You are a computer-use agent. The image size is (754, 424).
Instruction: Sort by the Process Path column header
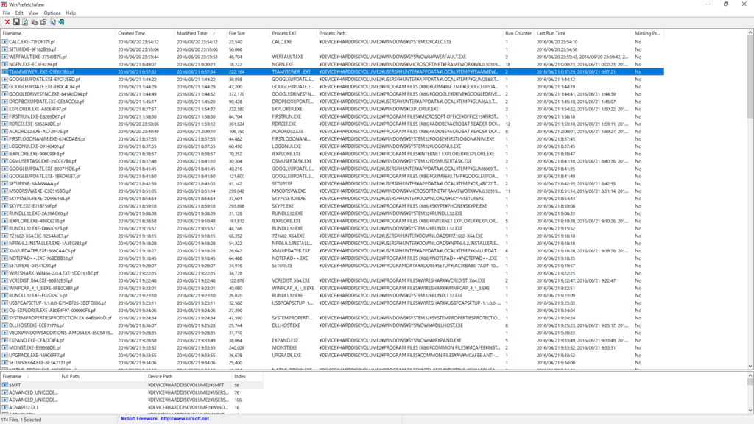409,34
